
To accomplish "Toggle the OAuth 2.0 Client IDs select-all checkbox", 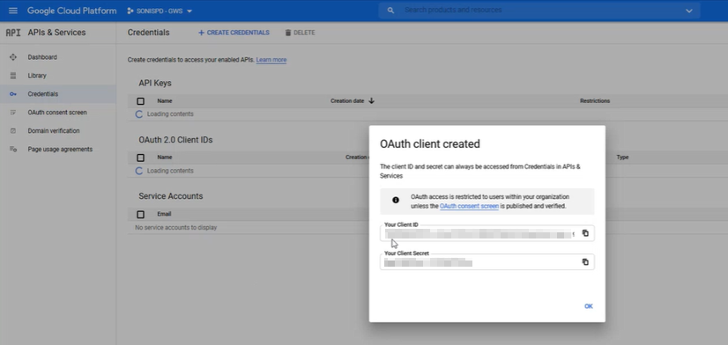I will [141, 158].
